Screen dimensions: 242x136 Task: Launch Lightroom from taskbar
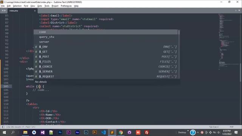point(86,133)
